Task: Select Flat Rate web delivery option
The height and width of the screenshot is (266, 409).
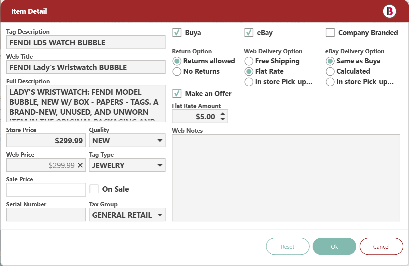Action: tap(249, 71)
